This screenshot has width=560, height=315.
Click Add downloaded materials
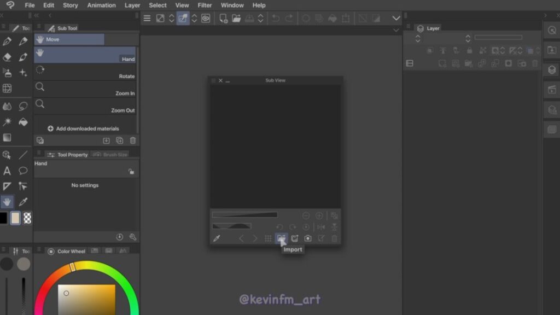click(83, 129)
